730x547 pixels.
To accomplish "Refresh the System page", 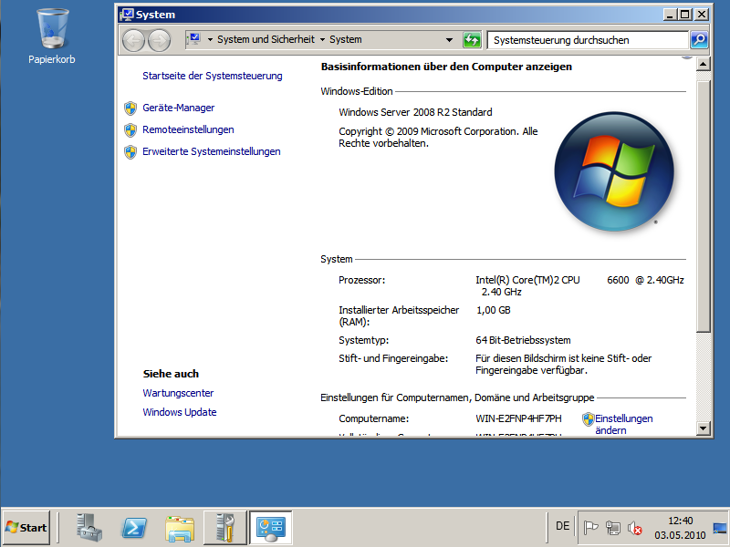I will click(x=472, y=40).
